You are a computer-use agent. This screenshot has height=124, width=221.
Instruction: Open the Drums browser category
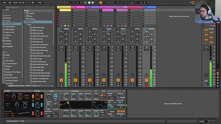8,21
